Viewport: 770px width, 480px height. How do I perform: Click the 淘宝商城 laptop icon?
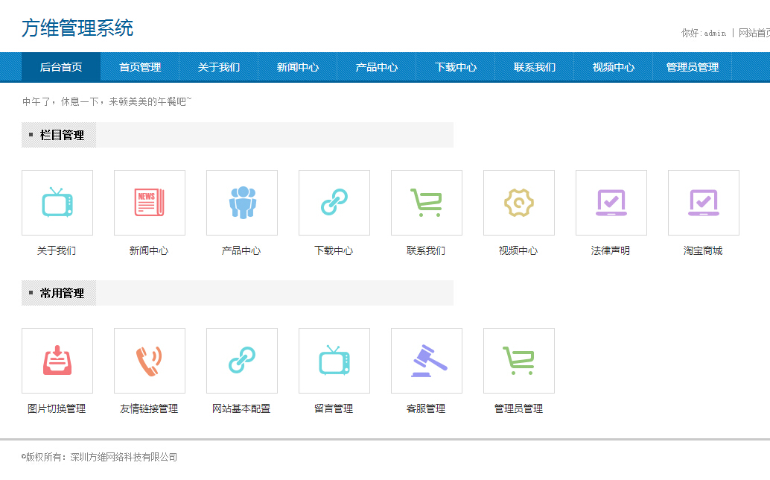(x=703, y=202)
